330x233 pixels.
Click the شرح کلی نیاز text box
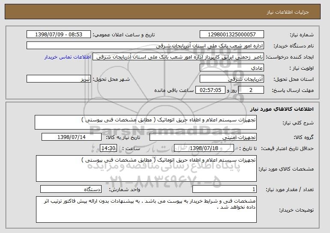(x=146, y=122)
